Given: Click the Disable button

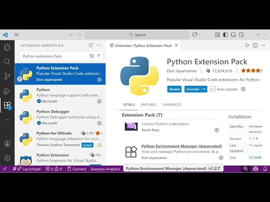Looking at the screenshot, I should pos(174,89).
